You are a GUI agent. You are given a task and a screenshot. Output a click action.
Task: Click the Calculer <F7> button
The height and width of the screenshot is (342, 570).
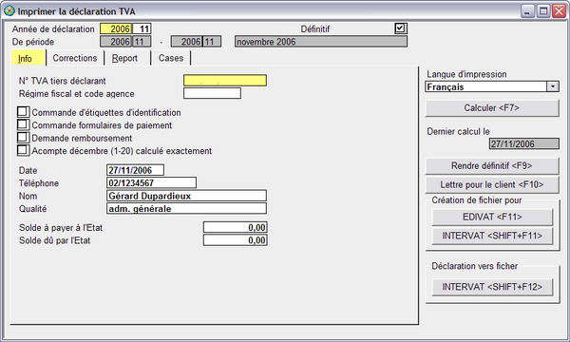(492, 108)
